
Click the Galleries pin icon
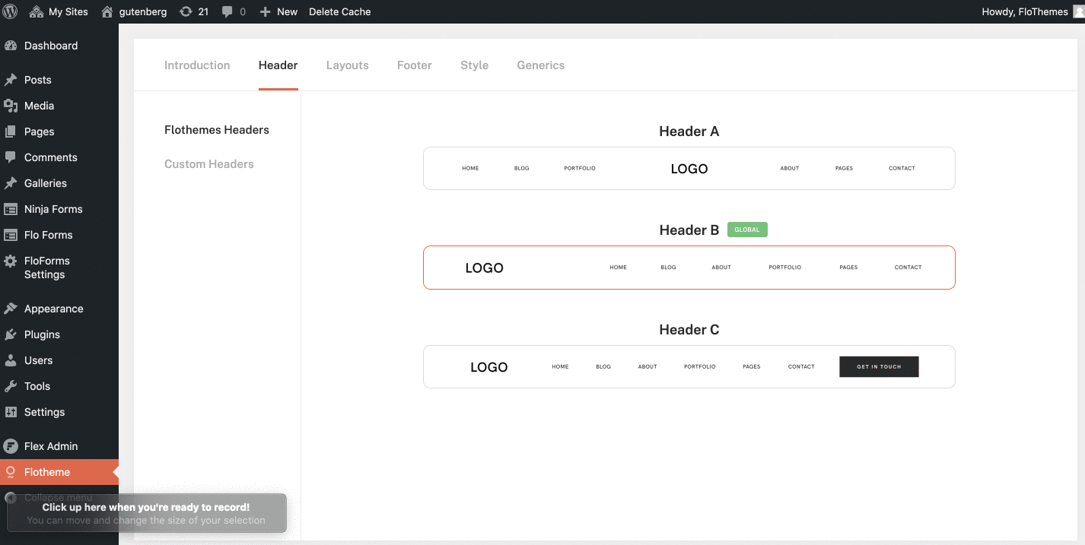pos(11,183)
